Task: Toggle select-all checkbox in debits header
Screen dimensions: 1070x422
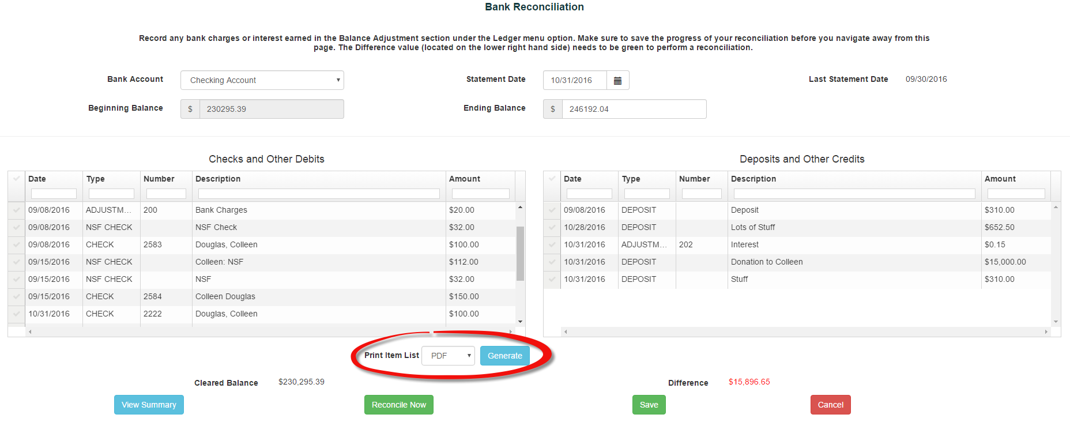Action: [x=16, y=179]
